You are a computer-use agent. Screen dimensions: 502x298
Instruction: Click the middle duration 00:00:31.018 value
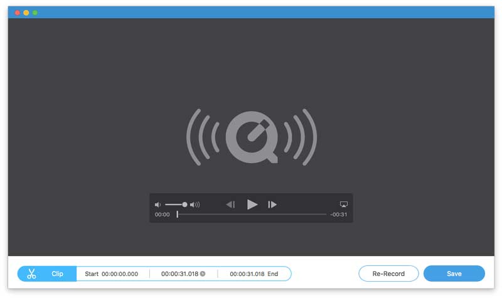click(179, 274)
